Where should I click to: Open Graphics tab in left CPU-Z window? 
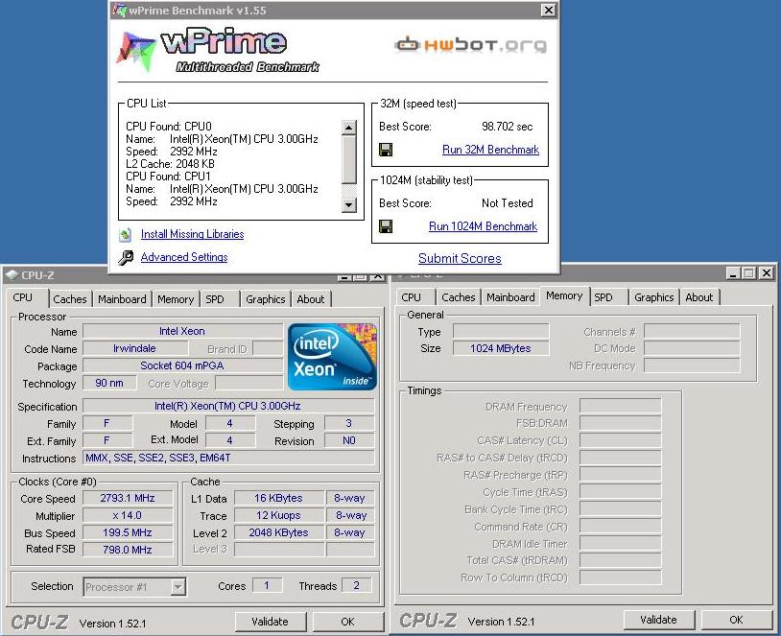click(266, 299)
